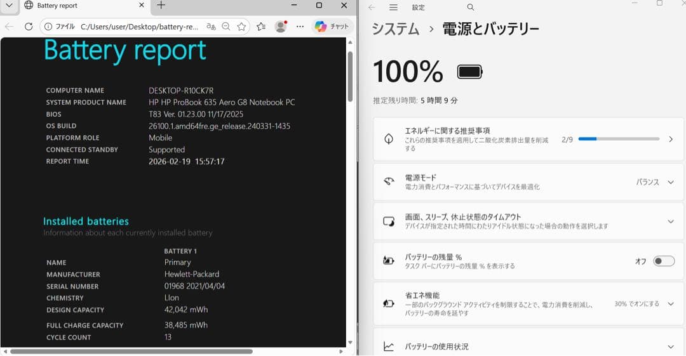The width and height of the screenshot is (686, 356).
Task: Click the scroll-right arrow of horizontal scrollbar
Action: [x=342, y=351]
